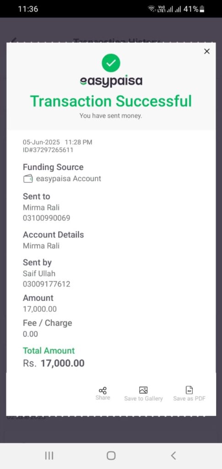The height and width of the screenshot is (469, 222).
Task: Tap the Transaction Successful heading
Action: pos(111,101)
